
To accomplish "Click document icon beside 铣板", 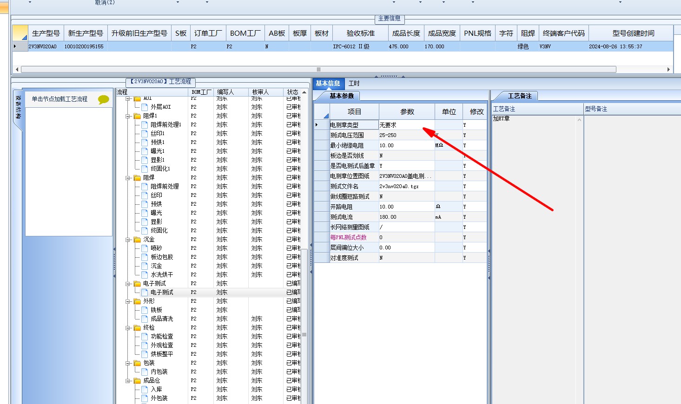I will pyautogui.click(x=145, y=310).
